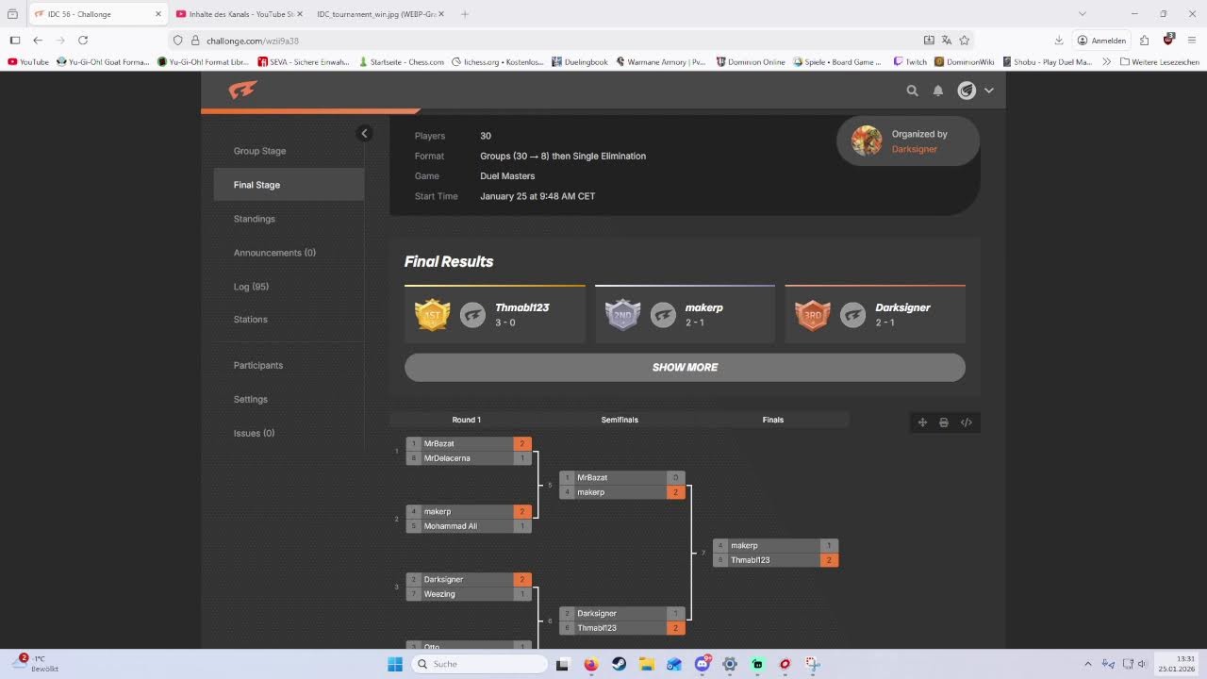Click the Challonge logo in header

(242, 91)
